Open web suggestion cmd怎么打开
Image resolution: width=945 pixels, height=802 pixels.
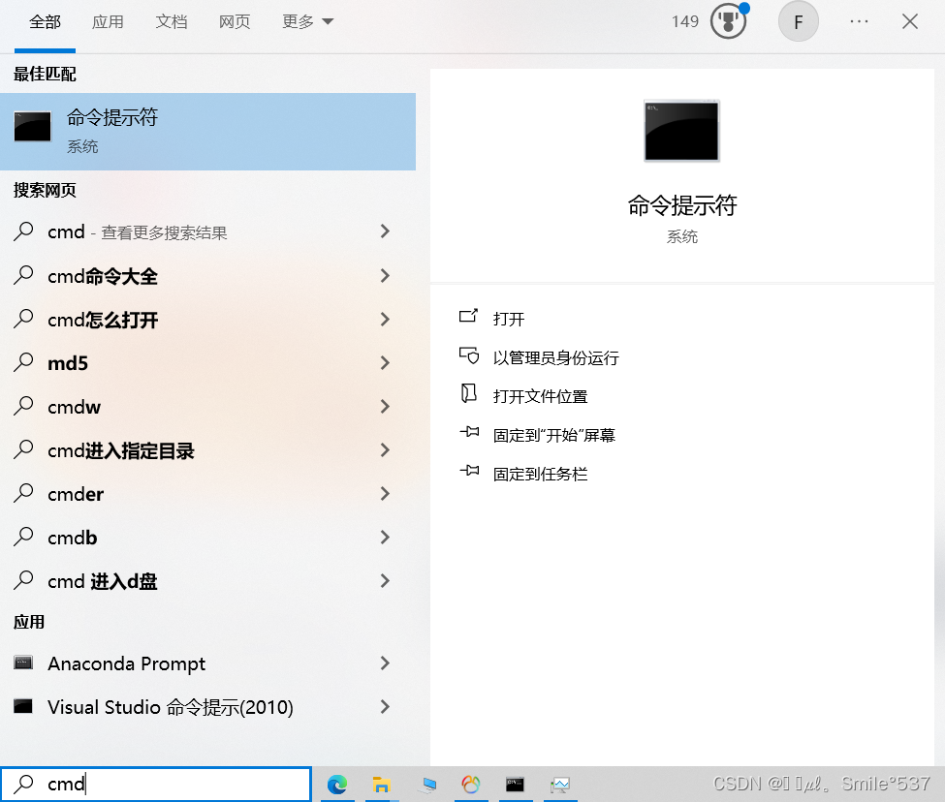(x=208, y=319)
